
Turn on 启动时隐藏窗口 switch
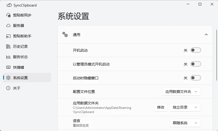click(196, 78)
